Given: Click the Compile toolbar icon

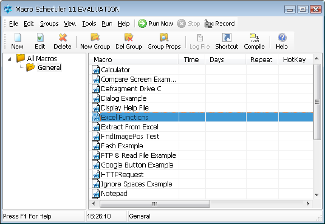Looking at the screenshot, I should tap(254, 38).
